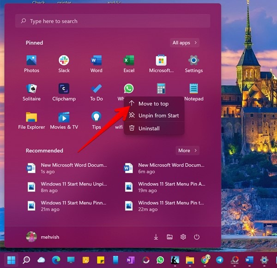This screenshot has width=277, height=268.
Task: Open the pinned Photos app
Action: [31, 64]
